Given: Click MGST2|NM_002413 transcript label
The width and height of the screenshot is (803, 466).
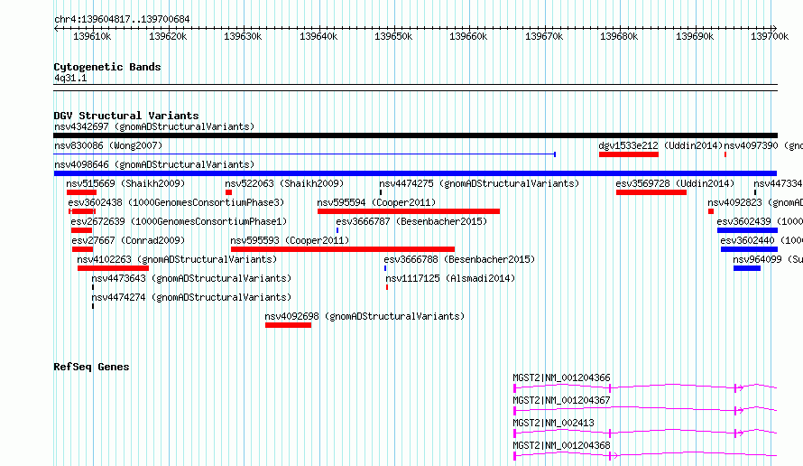Looking at the screenshot, I should (x=553, y=423).
